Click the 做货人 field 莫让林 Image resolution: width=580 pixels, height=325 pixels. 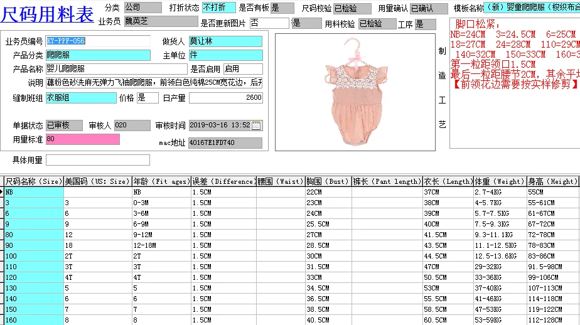click(225, 41)
